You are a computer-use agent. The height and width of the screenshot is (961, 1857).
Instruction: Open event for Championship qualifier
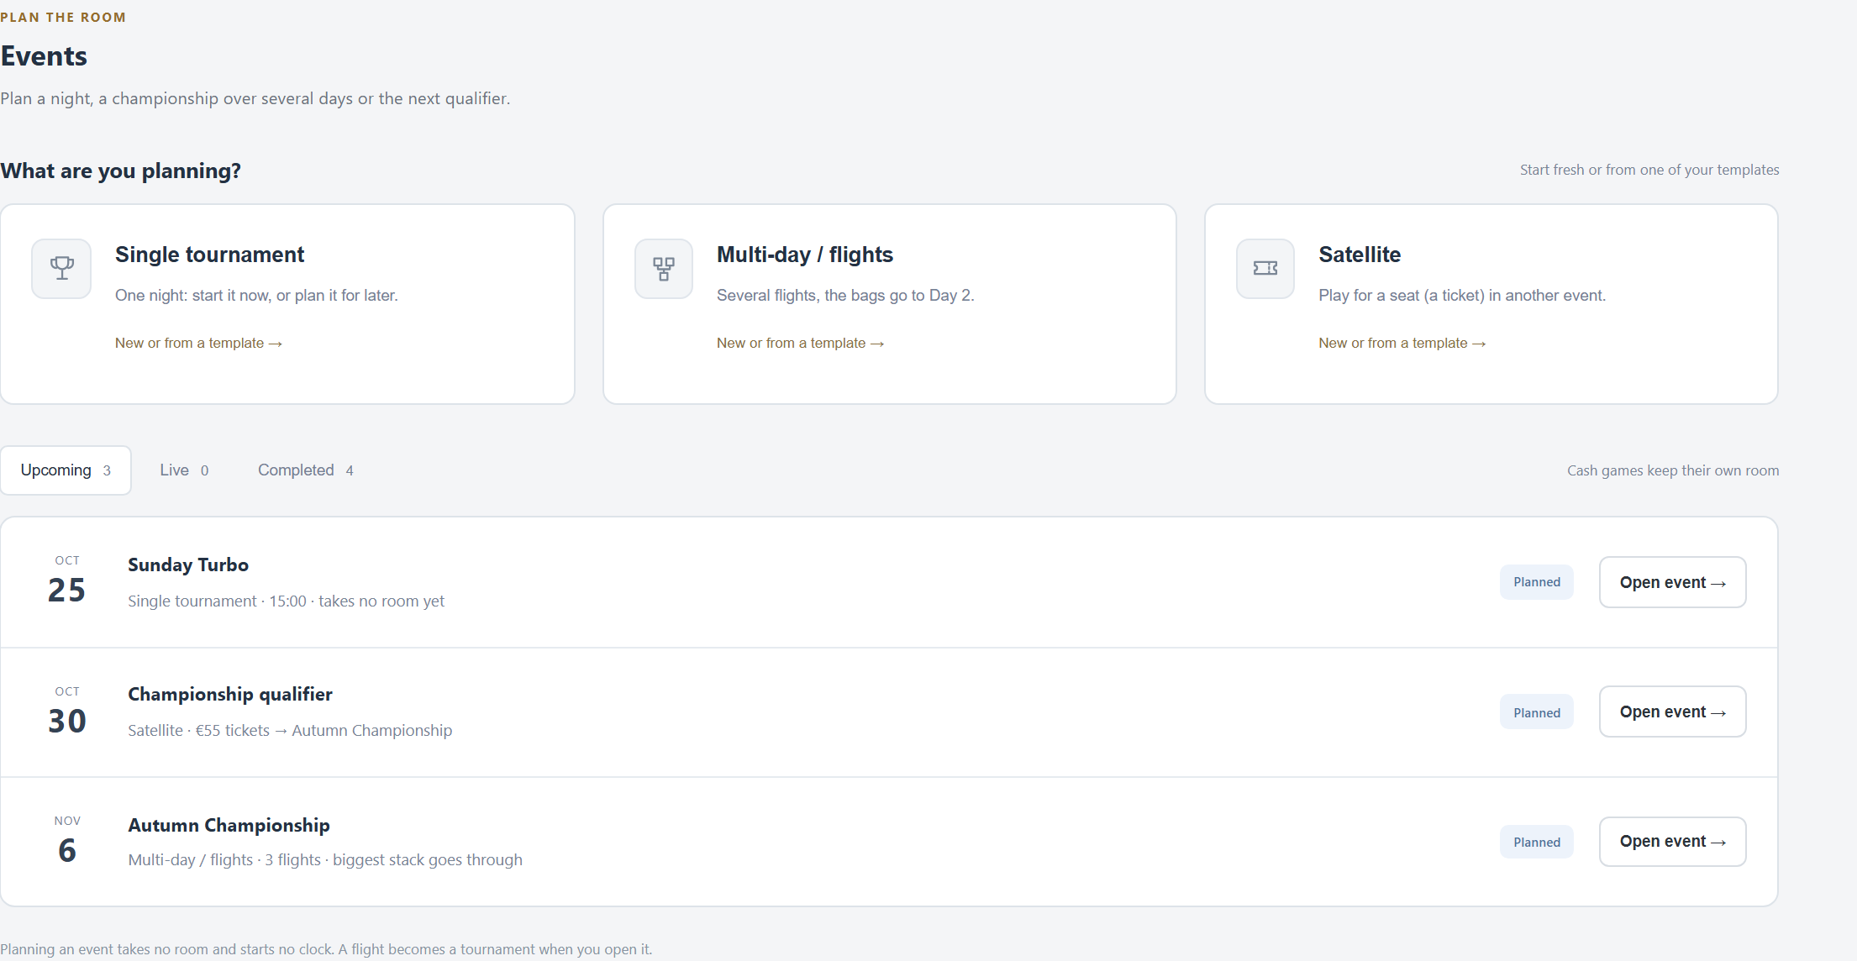coord(1672,712)
